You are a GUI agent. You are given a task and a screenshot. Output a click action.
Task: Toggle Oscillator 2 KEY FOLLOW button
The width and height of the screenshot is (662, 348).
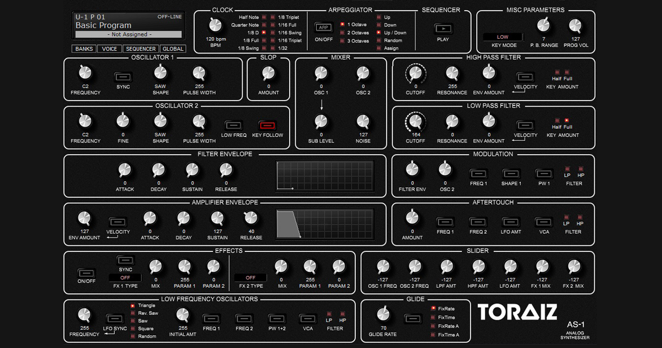(267, 125)
